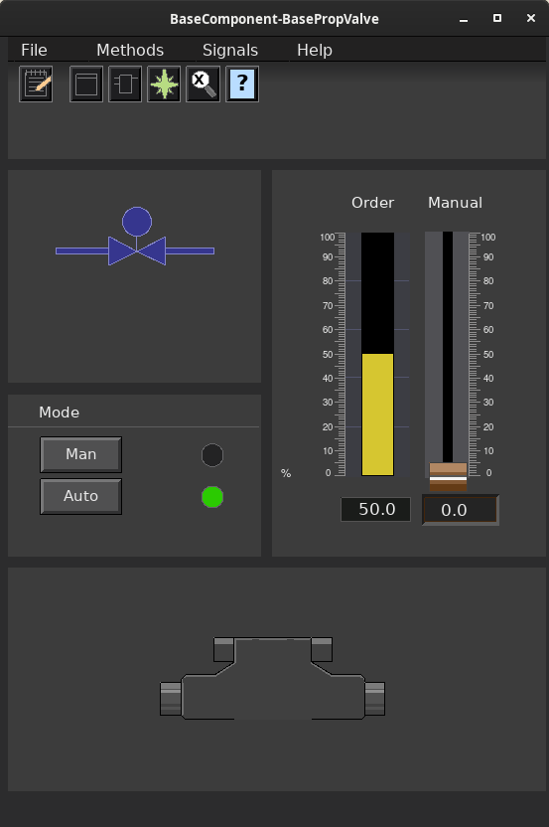Click the green Auto indicator light
Image resolution: width=549 pixels, height=827 pixels.
click(212, 497)
